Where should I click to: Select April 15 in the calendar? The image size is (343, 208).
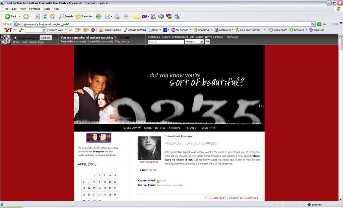coord(94,188)
